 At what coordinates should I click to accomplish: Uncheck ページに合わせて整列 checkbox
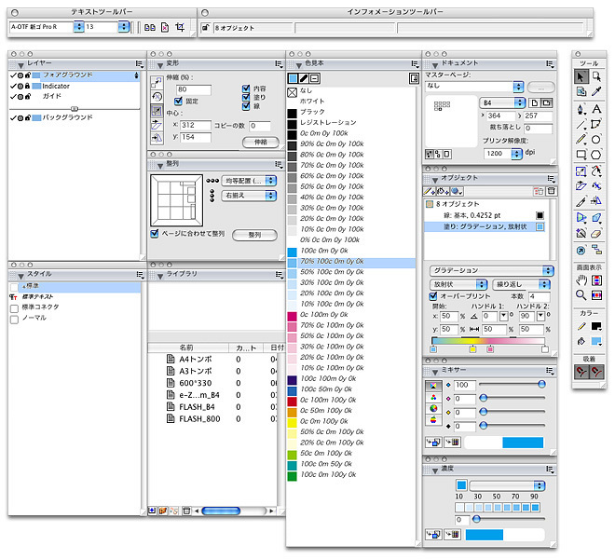click(155, 234)
